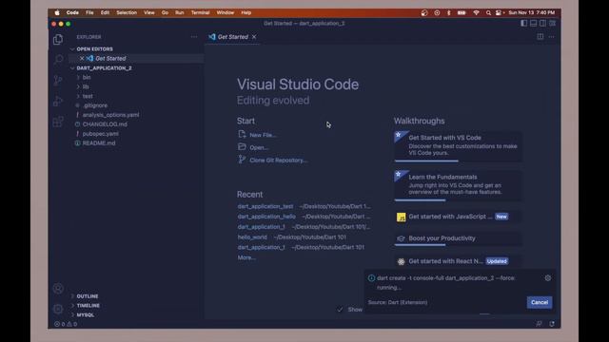Image resolution: width=609 pixels, height=342 pixels.
Task: Open analysis_options.yaml in the explorer
Action: (110, 115)
